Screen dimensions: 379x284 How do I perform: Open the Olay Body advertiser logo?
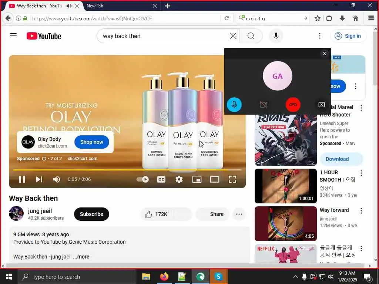pyautogui.click(x=28, y=142)
